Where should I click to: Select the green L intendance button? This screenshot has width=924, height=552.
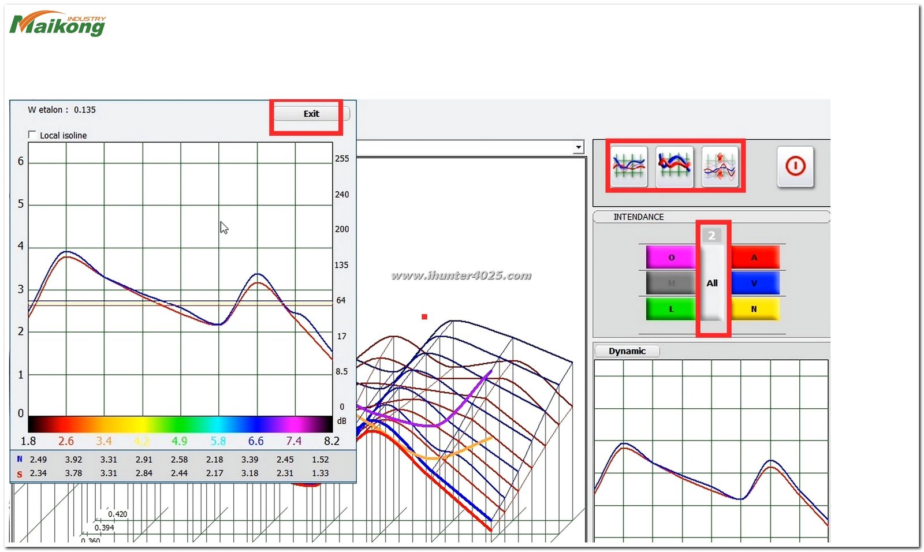pos(670,309)
